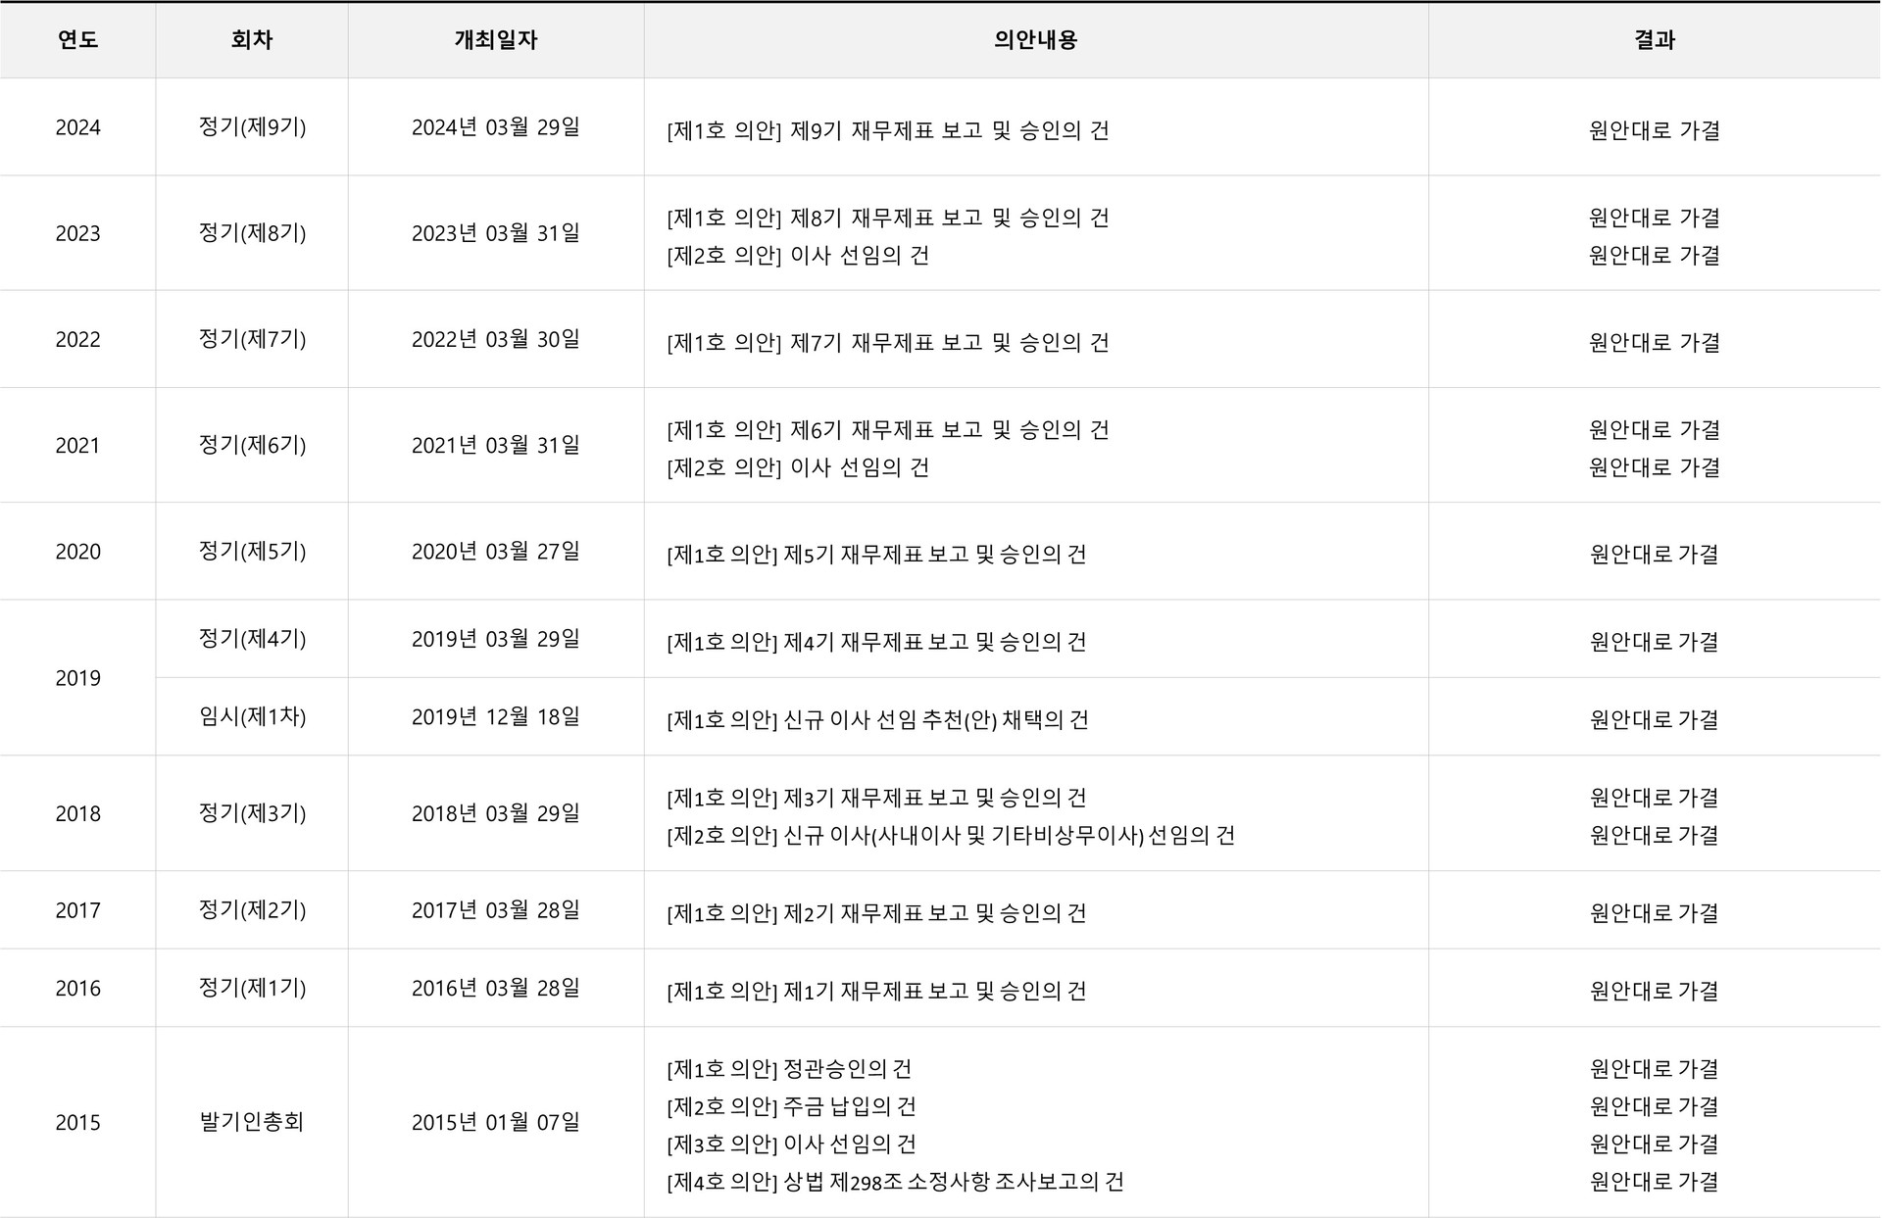Click the 의안내용 column header
This screenshot has width=1882, height=1218.
click(1036, 40)
